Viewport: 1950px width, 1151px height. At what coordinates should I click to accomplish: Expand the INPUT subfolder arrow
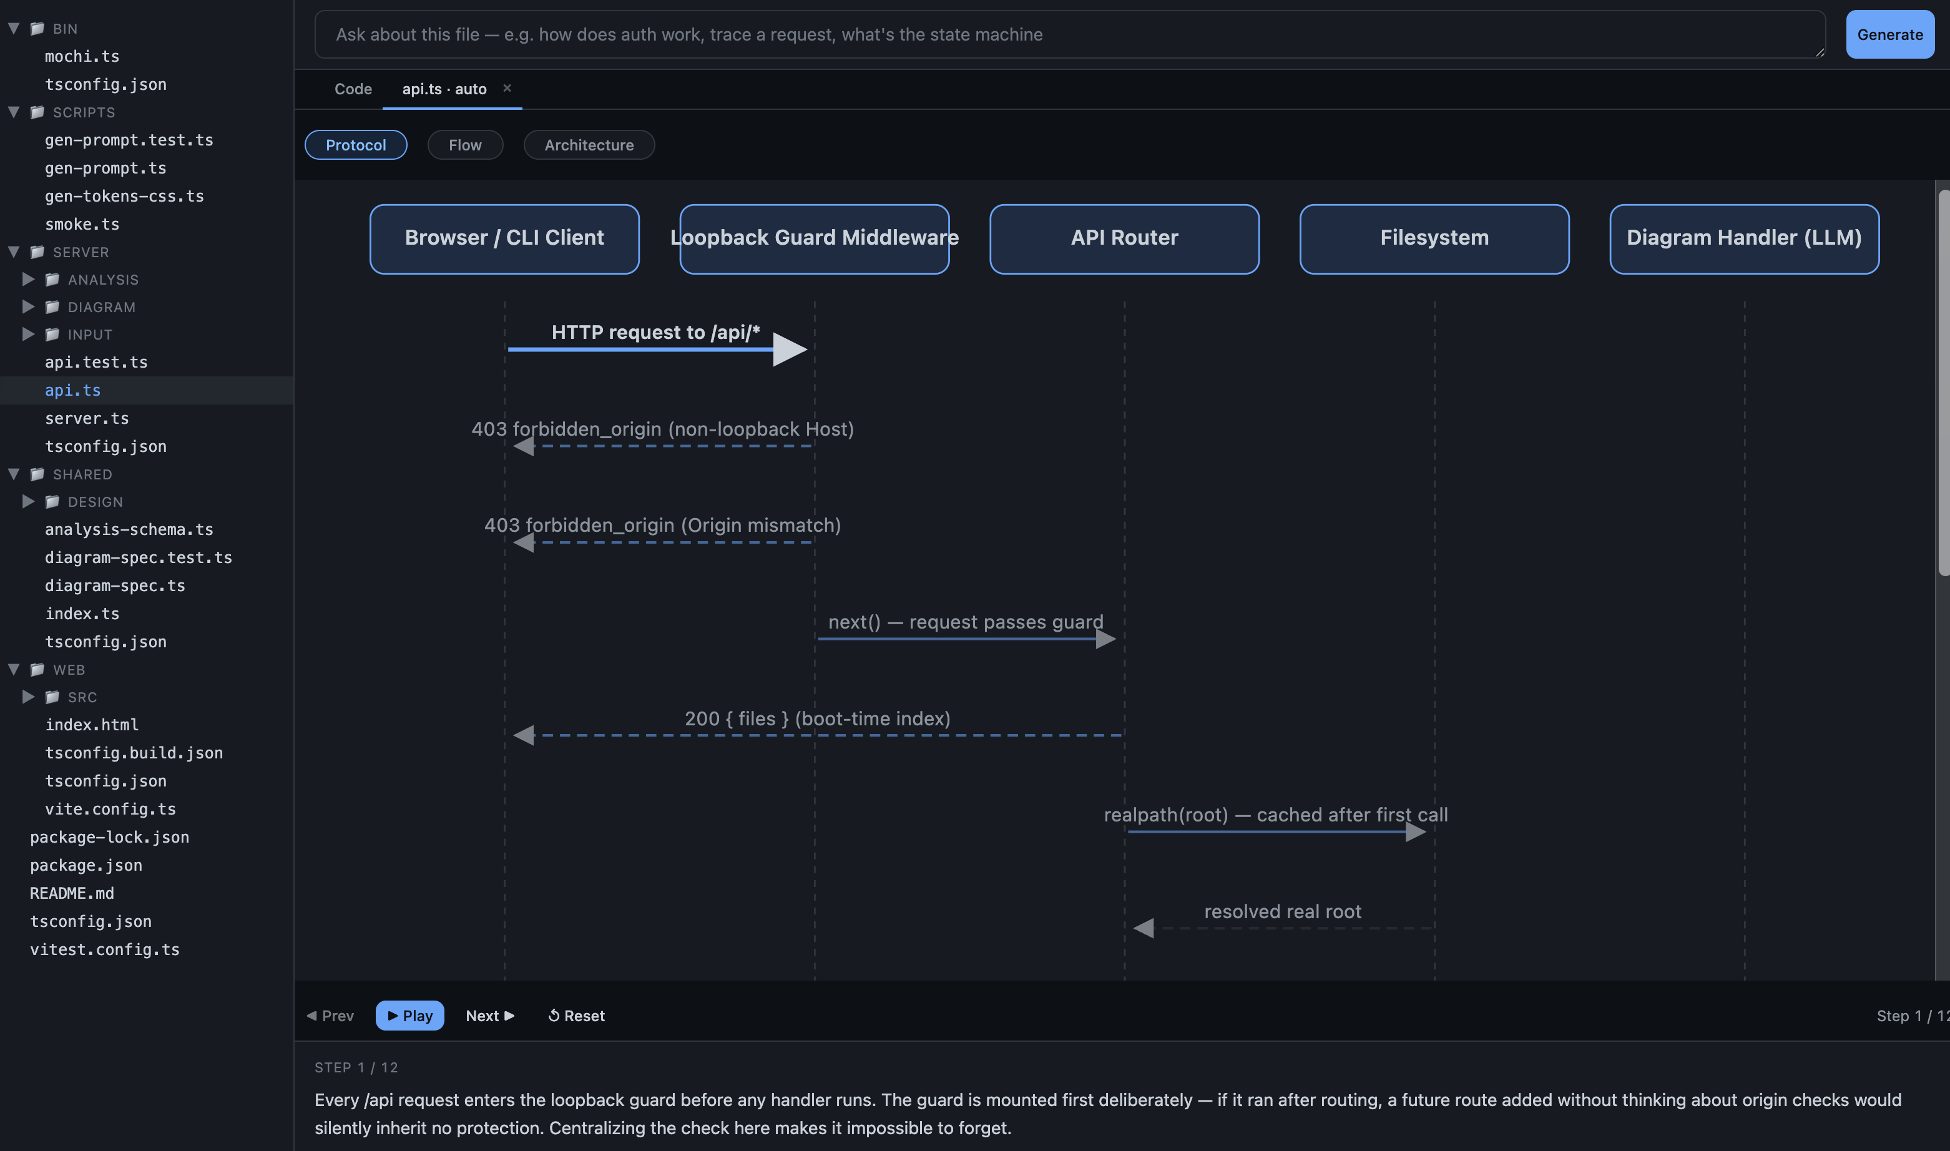click(x=29, y=333)
